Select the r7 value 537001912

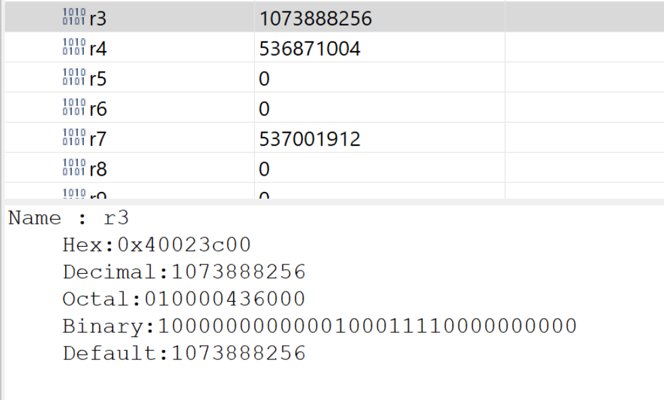click(310, 140)
